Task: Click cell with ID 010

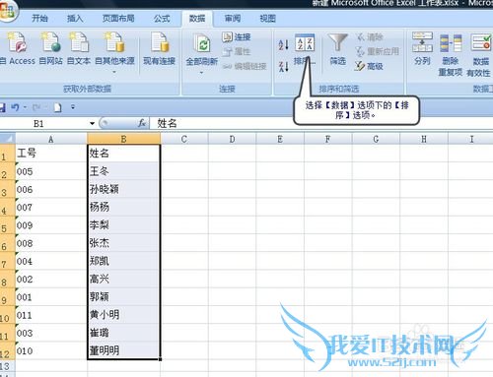Action: click(51, 350)
